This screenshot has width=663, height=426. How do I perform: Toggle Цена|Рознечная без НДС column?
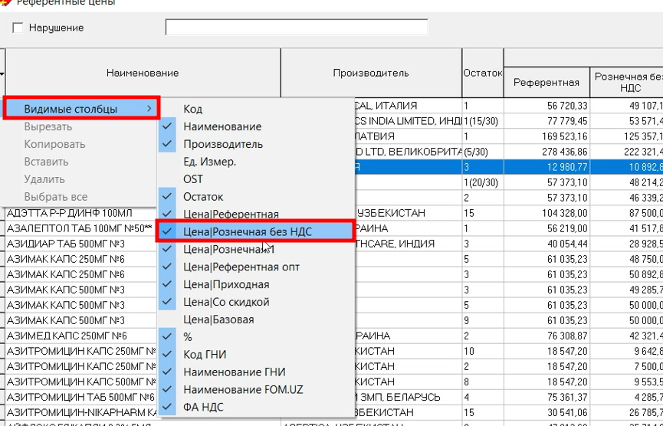coord(255,231)
